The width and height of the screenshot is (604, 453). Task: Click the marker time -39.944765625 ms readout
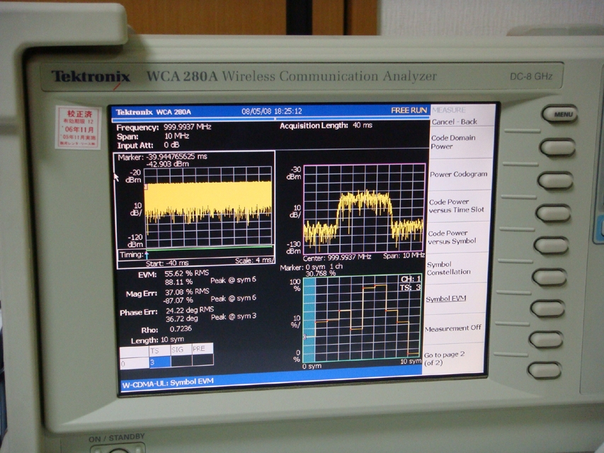(176, 156)
